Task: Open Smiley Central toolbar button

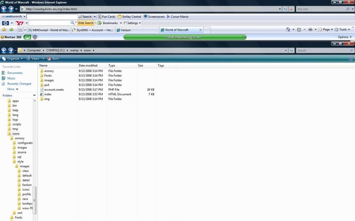Action: pyautogui.click(x=129, y=17)
